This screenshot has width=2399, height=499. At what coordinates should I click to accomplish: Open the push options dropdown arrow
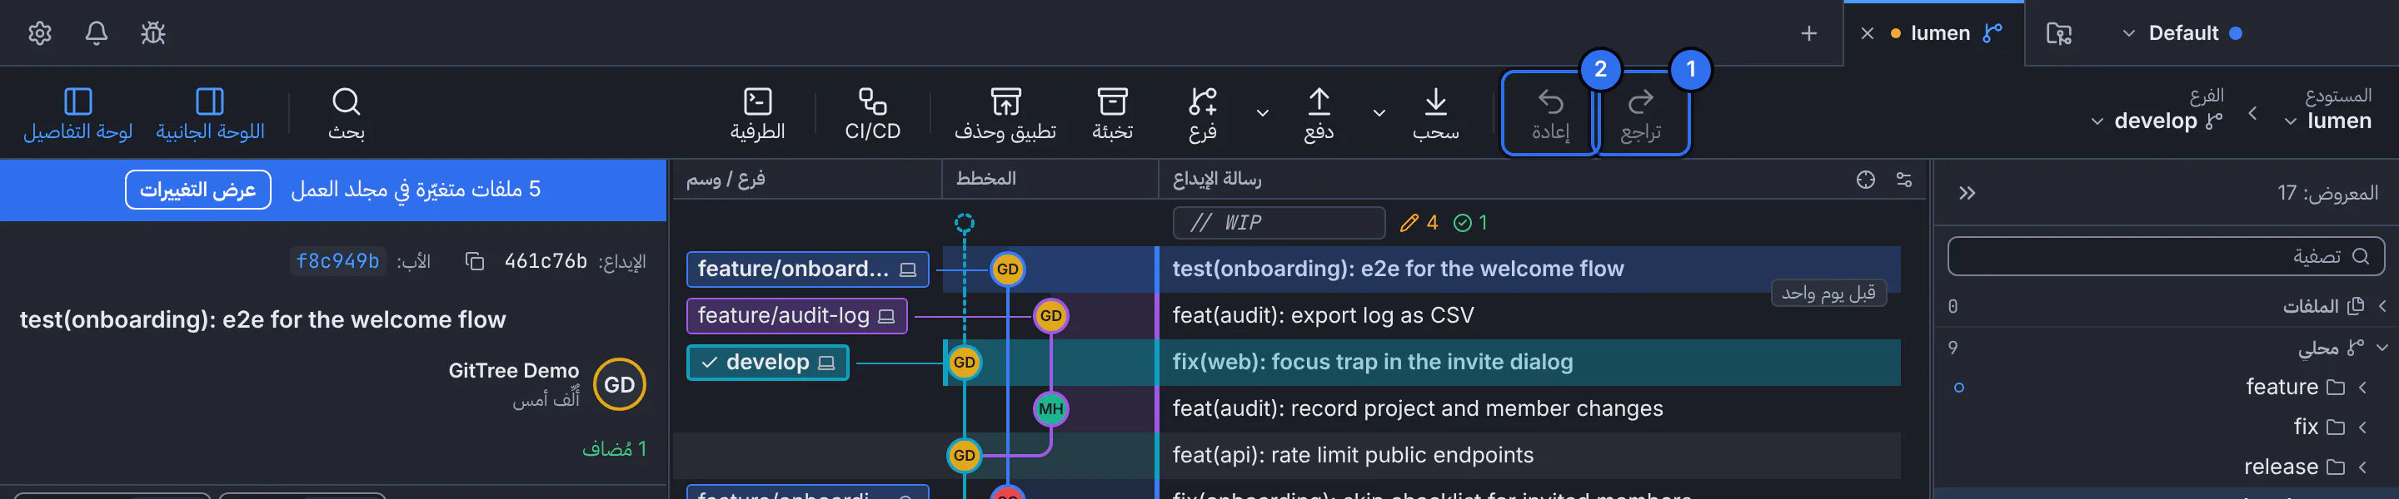tap(1263, 113)
